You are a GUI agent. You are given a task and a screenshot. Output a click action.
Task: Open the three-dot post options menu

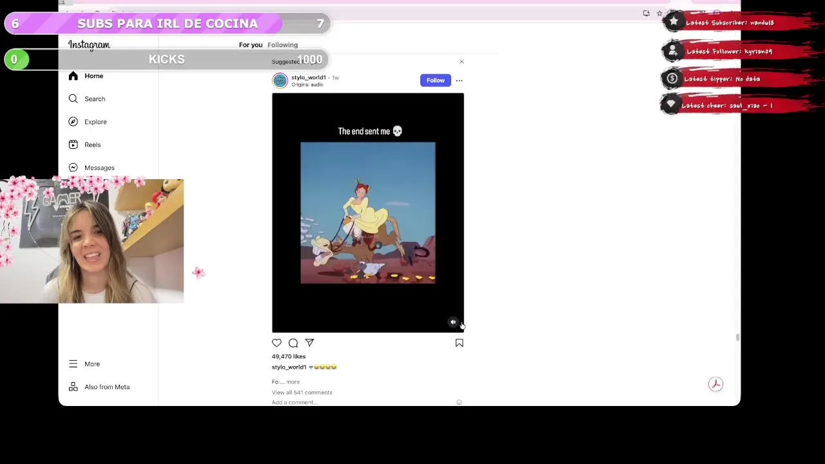click(x=459, y=81)
